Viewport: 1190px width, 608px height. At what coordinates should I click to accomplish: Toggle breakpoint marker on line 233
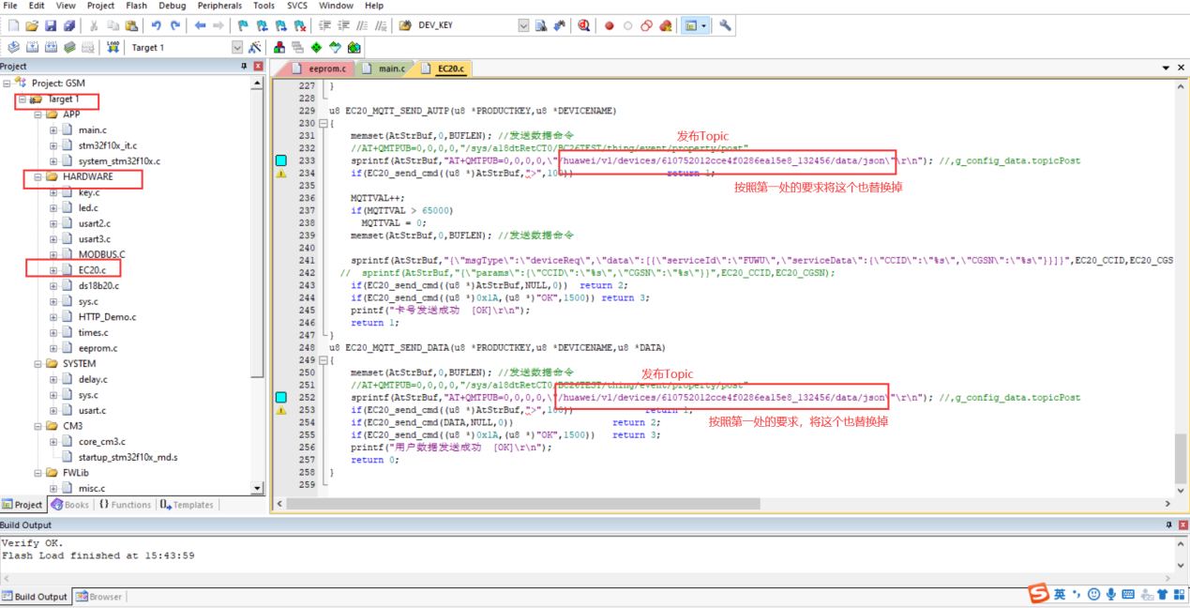280,161
